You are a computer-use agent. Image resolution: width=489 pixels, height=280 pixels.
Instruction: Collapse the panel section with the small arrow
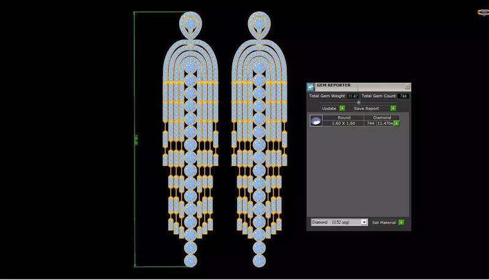(x=359, y=102)
